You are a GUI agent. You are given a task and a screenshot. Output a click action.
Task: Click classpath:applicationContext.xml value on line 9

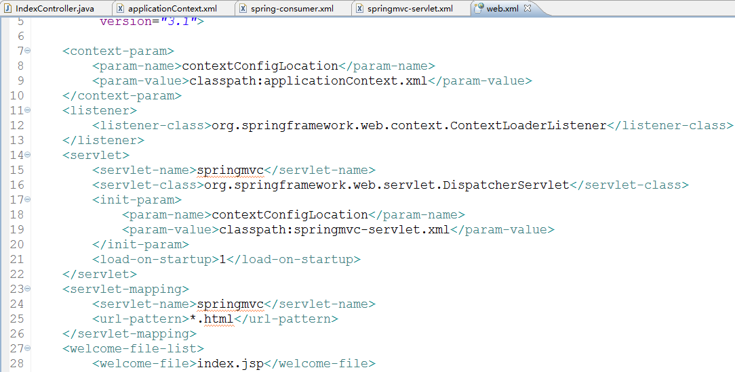[309, 81]
